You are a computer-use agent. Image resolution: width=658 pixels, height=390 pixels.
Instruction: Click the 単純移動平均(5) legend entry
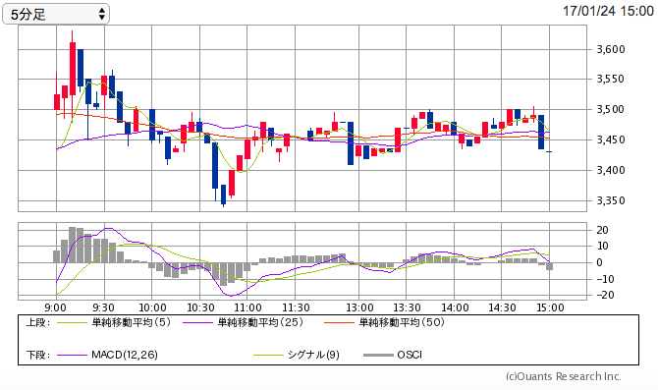[x=132, y=322]
